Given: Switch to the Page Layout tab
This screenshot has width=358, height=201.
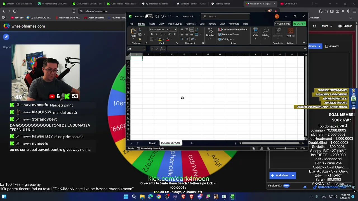Looking at the screenshot, I should tap(175, 24).
